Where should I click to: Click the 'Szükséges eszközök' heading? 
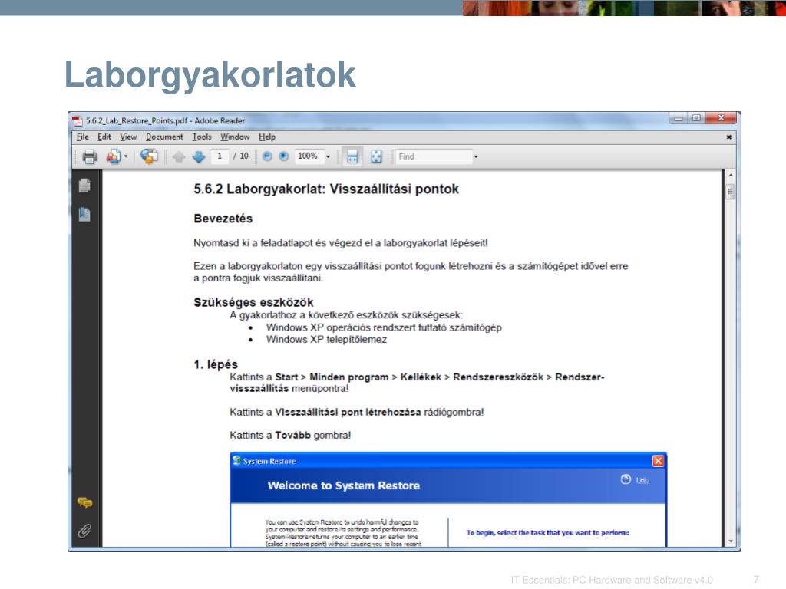coord(253,302)
